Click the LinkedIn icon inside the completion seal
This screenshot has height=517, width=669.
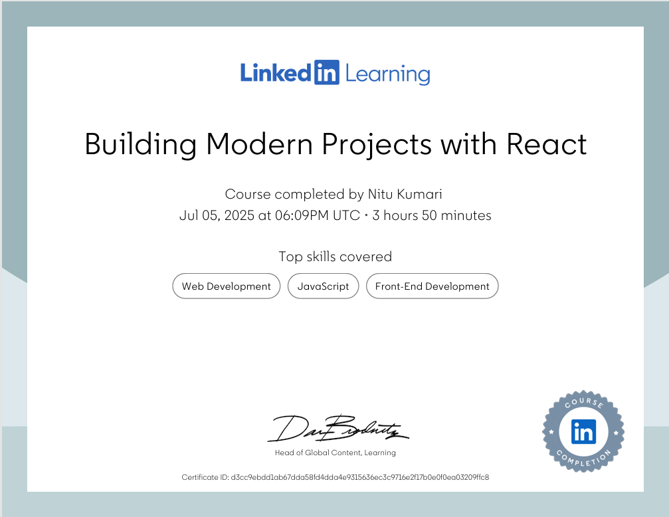583,431
